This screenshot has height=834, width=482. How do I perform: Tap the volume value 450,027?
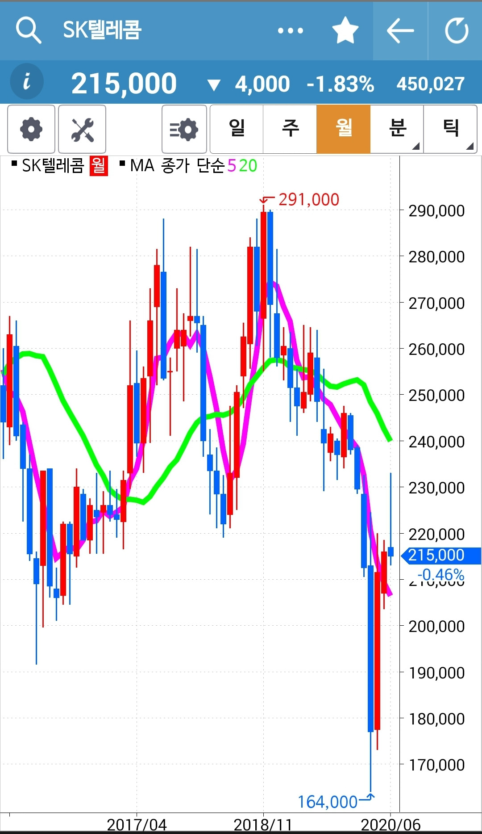pyautogui.click(x=431, y=84)
